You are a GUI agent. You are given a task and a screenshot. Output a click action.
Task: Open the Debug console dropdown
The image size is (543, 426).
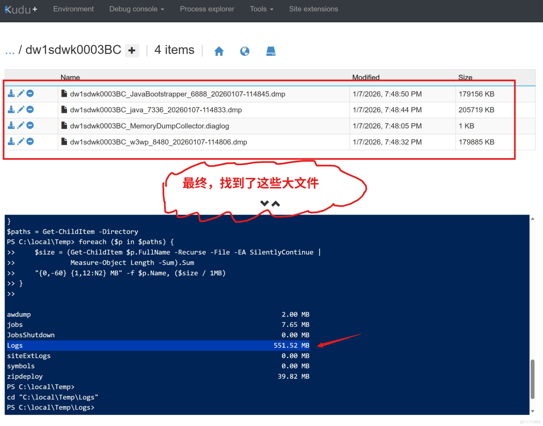(136, 9)
